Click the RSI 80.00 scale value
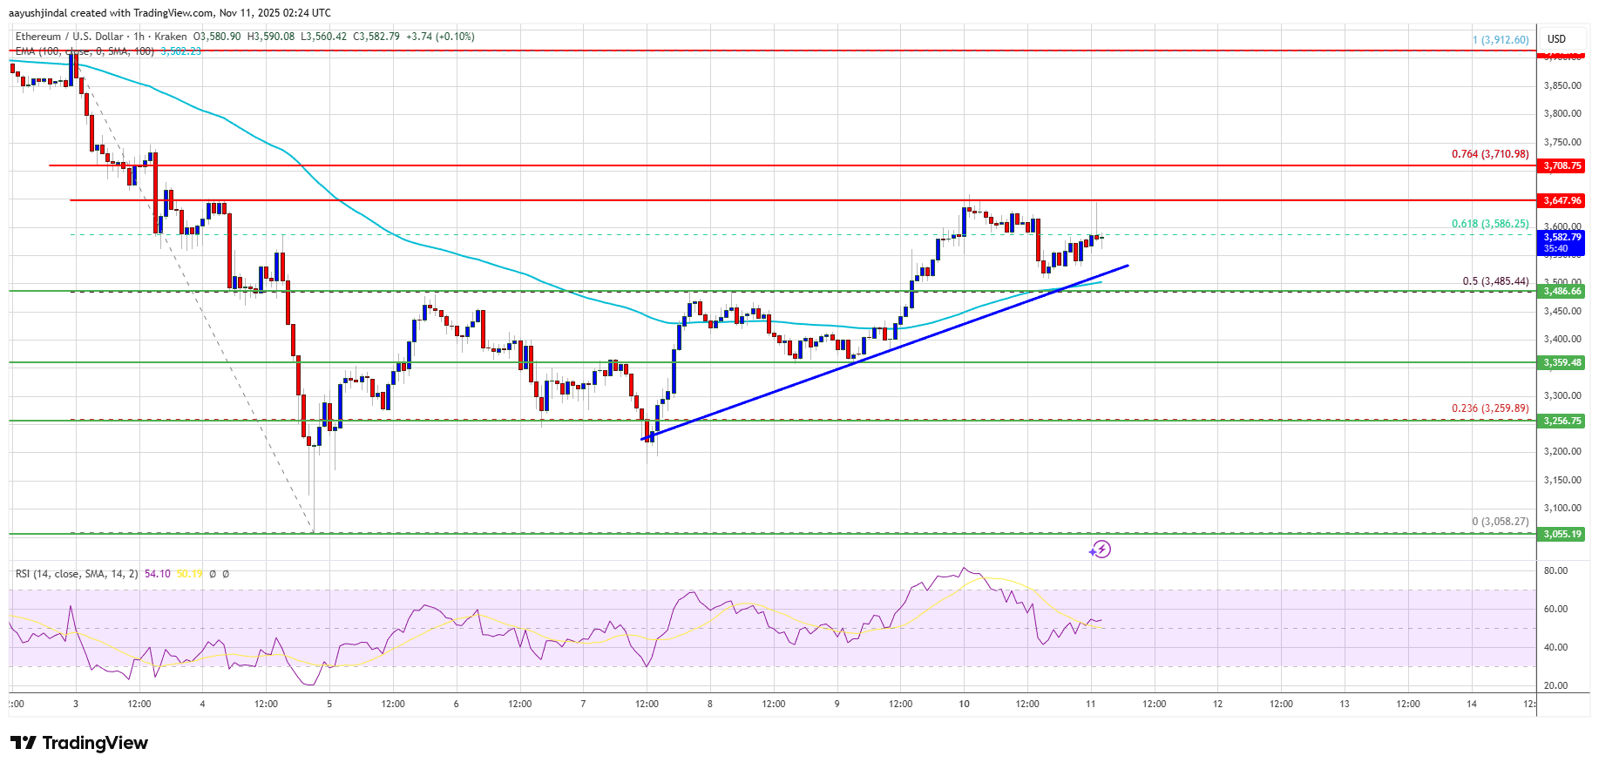1599x769 pixels. [1555, 570]
